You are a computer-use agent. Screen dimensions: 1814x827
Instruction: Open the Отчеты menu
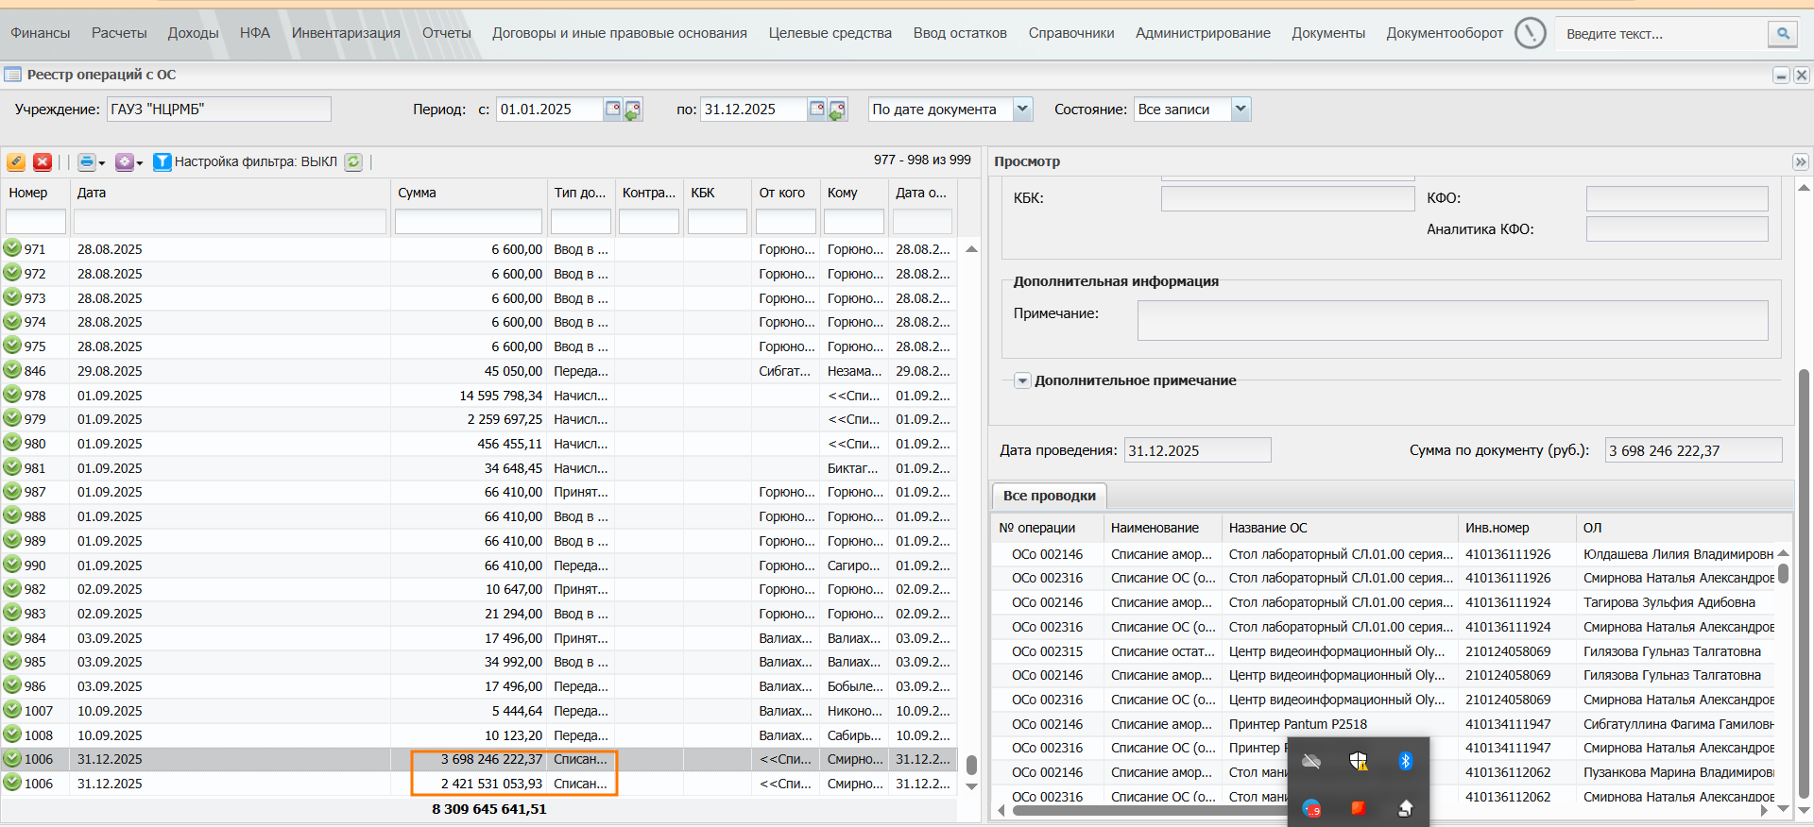pyautogui.click(x=447, y=33)
